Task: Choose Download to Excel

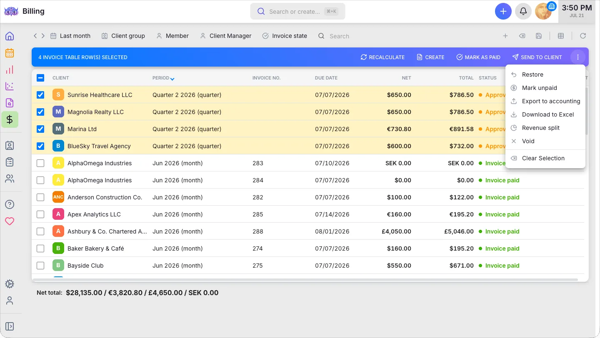Action: [x=545, y=114]
